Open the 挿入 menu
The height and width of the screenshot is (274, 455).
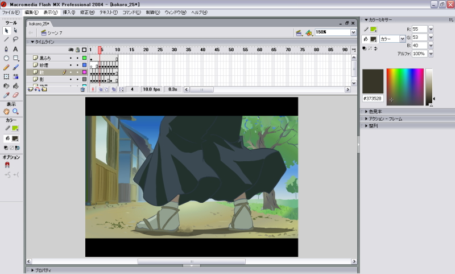pos(69,13)
